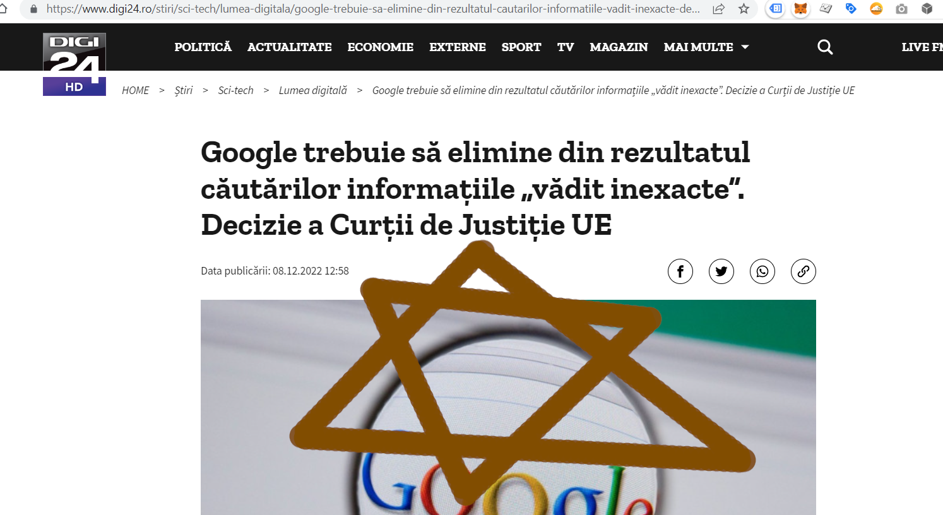Viewport: 943px width, 515px height.
Task: Open the ECONOMIE menu section
Action: pos(381,47)
